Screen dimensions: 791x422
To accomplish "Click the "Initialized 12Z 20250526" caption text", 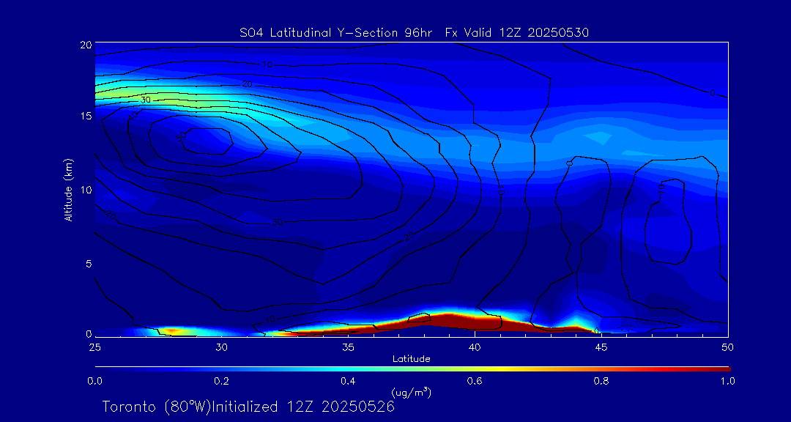I will coord(302,407).
